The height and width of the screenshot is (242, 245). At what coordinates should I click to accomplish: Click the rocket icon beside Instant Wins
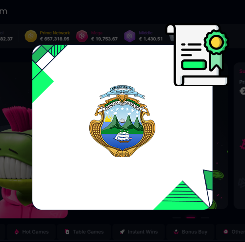(122, 232)
